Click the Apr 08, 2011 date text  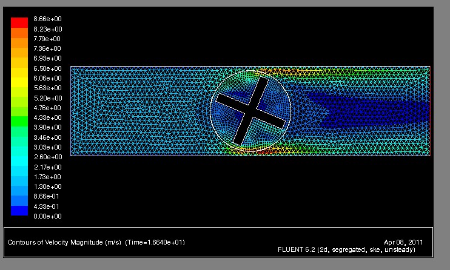tap(405, 242)
